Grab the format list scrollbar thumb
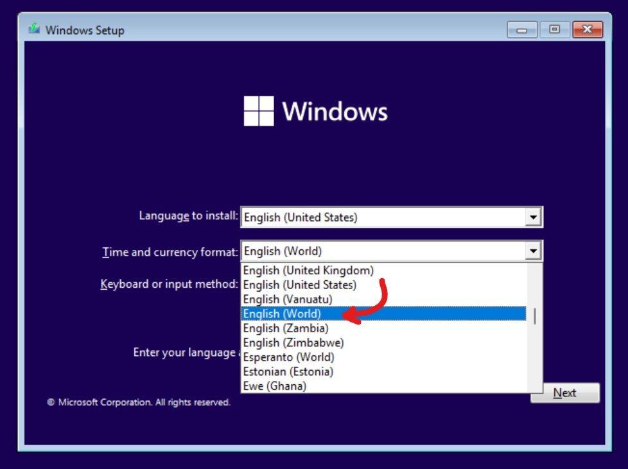 tap(535, 316)
